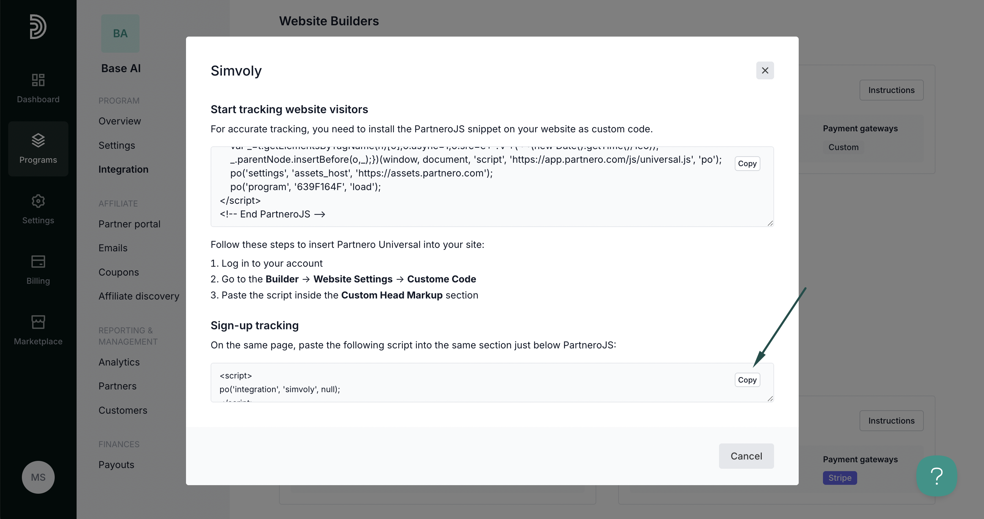Open Coupons menu item
The width and height of the screenshot is (984, 519).
point(118,272)
